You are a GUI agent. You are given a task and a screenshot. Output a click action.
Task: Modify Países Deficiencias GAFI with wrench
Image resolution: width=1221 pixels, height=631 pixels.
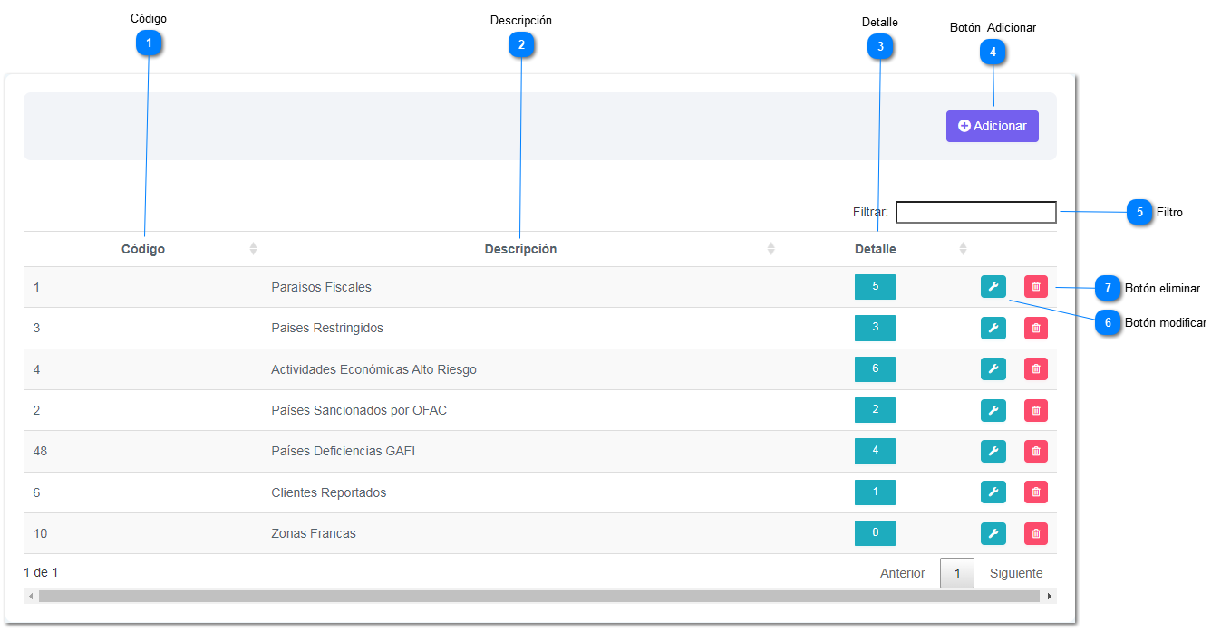tap(993, 451)
